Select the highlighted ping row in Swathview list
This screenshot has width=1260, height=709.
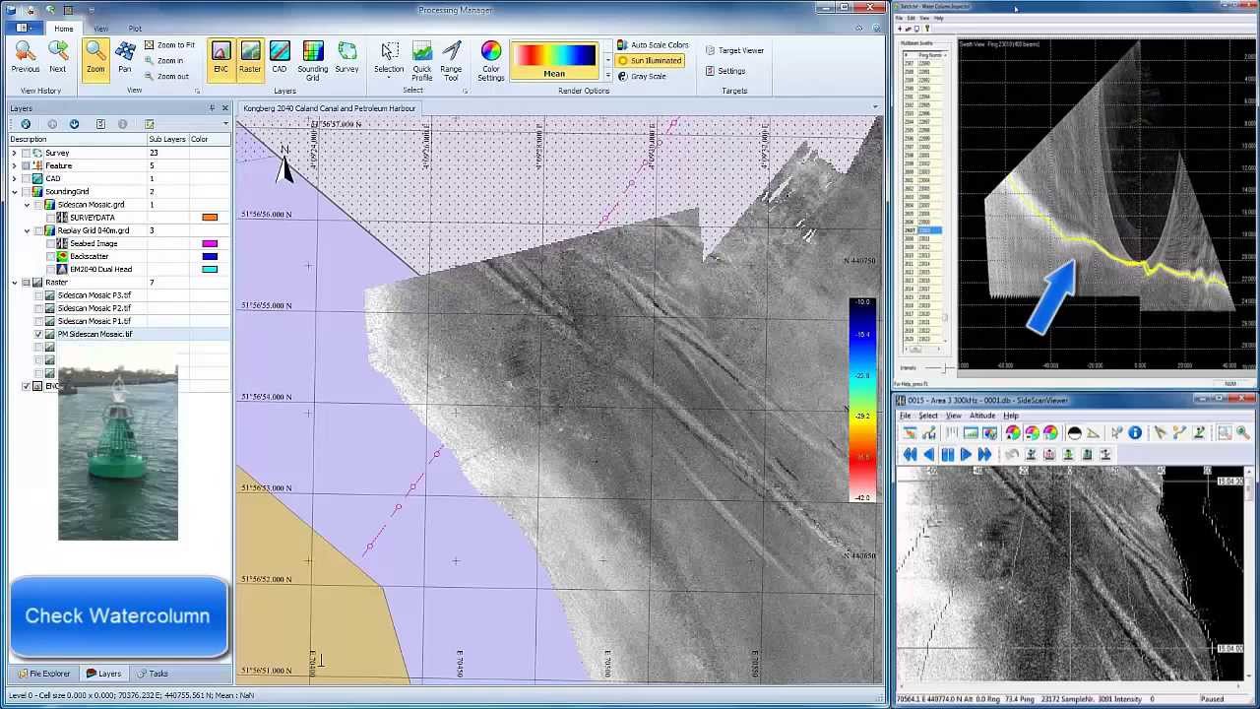point(922,230)
